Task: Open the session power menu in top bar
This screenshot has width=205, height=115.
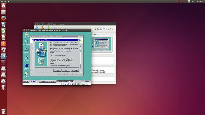Action: coord(203,1)
